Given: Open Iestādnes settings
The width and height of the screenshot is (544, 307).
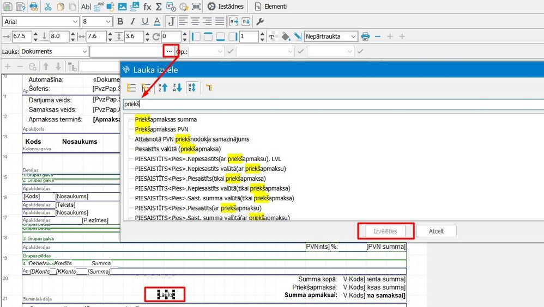Looking at the screenshot, I should pyautogui.click(x=226, y=6).
